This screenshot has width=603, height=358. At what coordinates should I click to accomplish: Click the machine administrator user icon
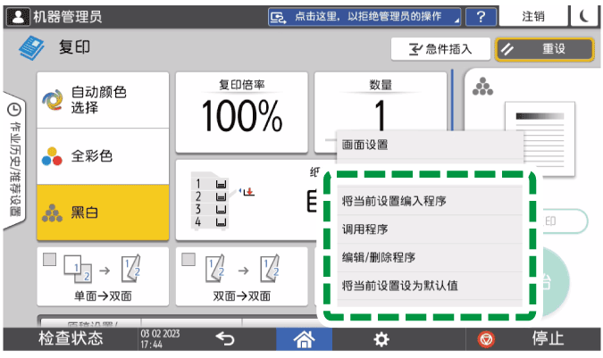pos(18,17)
